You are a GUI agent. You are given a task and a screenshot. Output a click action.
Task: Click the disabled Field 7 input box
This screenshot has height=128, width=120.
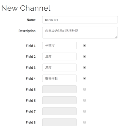click(59, 111)
